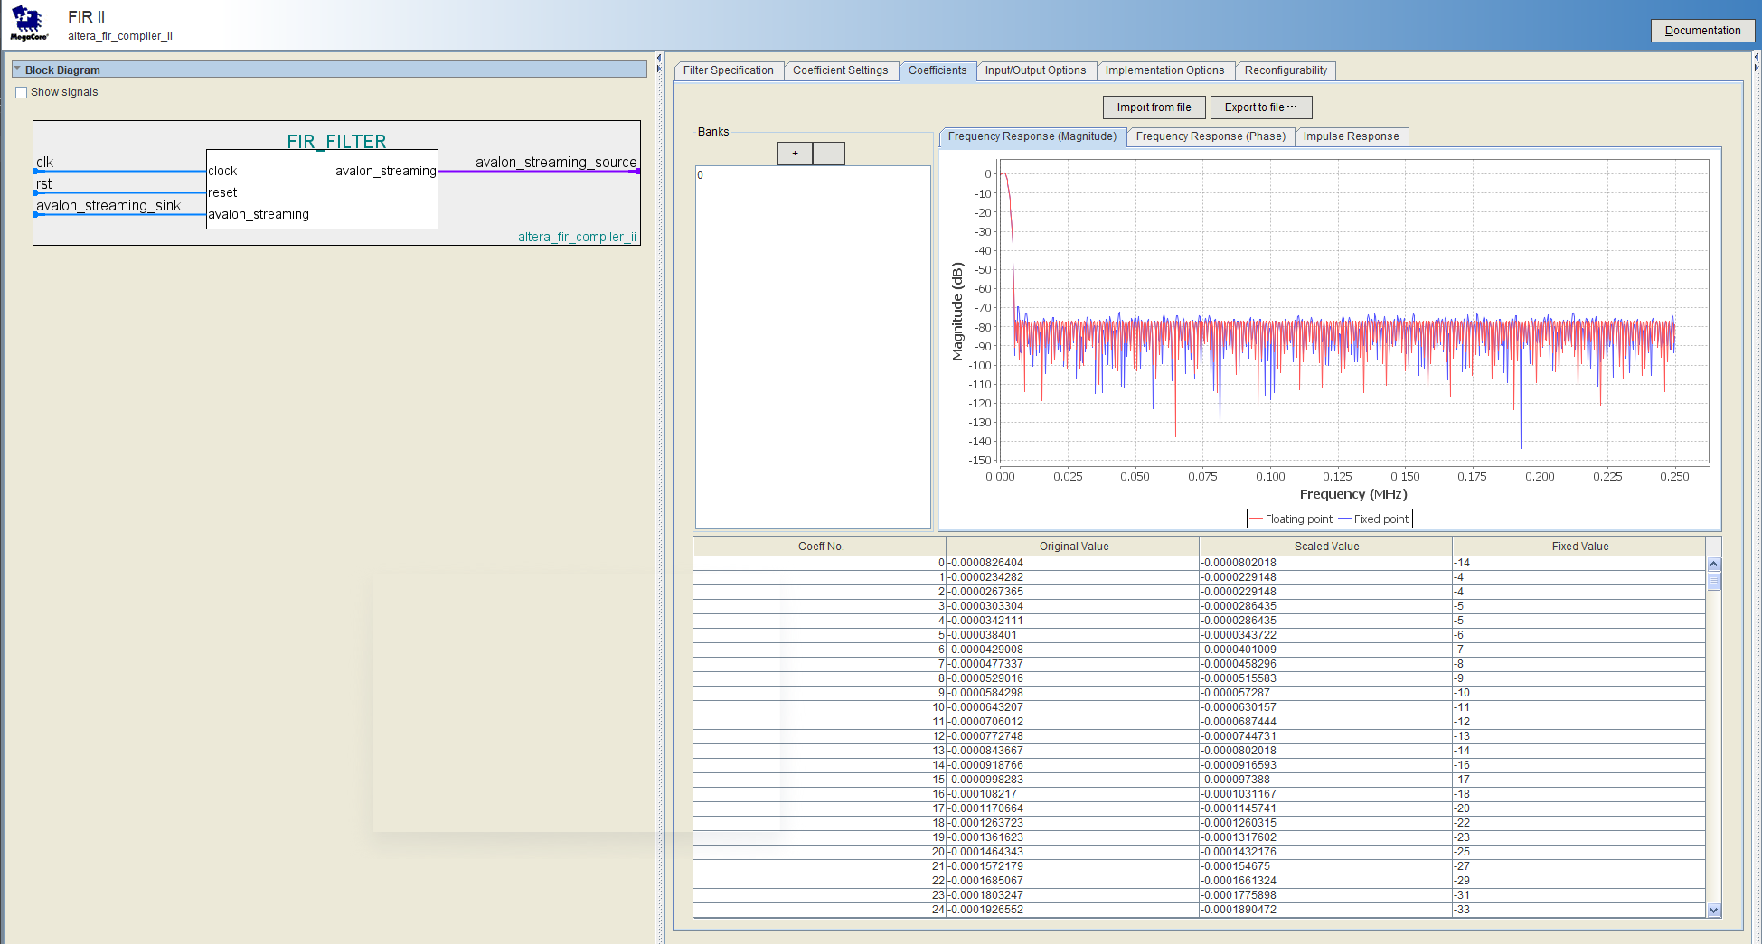Enable the Show signals checkbox
The width and height of the screenshot is (1762, 944).
tap(21, 91)
